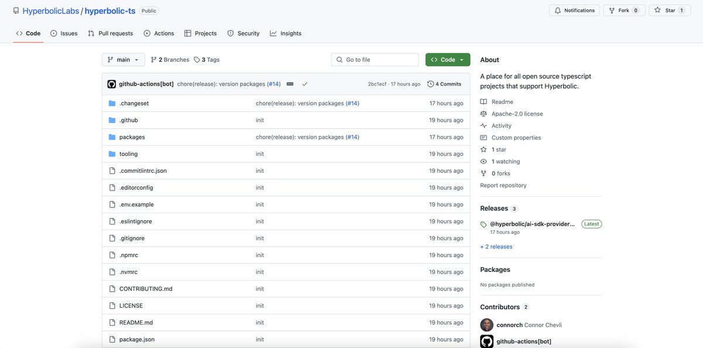Viewport: 703px width, 348px height.
Task: Click the Latest release badge
Action: 591,223
